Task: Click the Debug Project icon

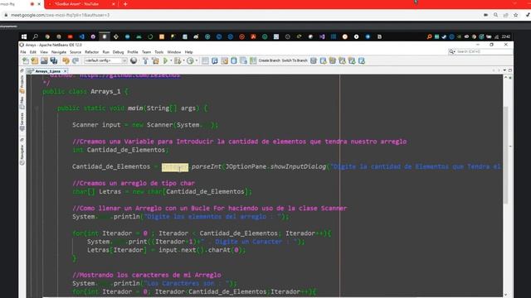Action: coord(178,60)
